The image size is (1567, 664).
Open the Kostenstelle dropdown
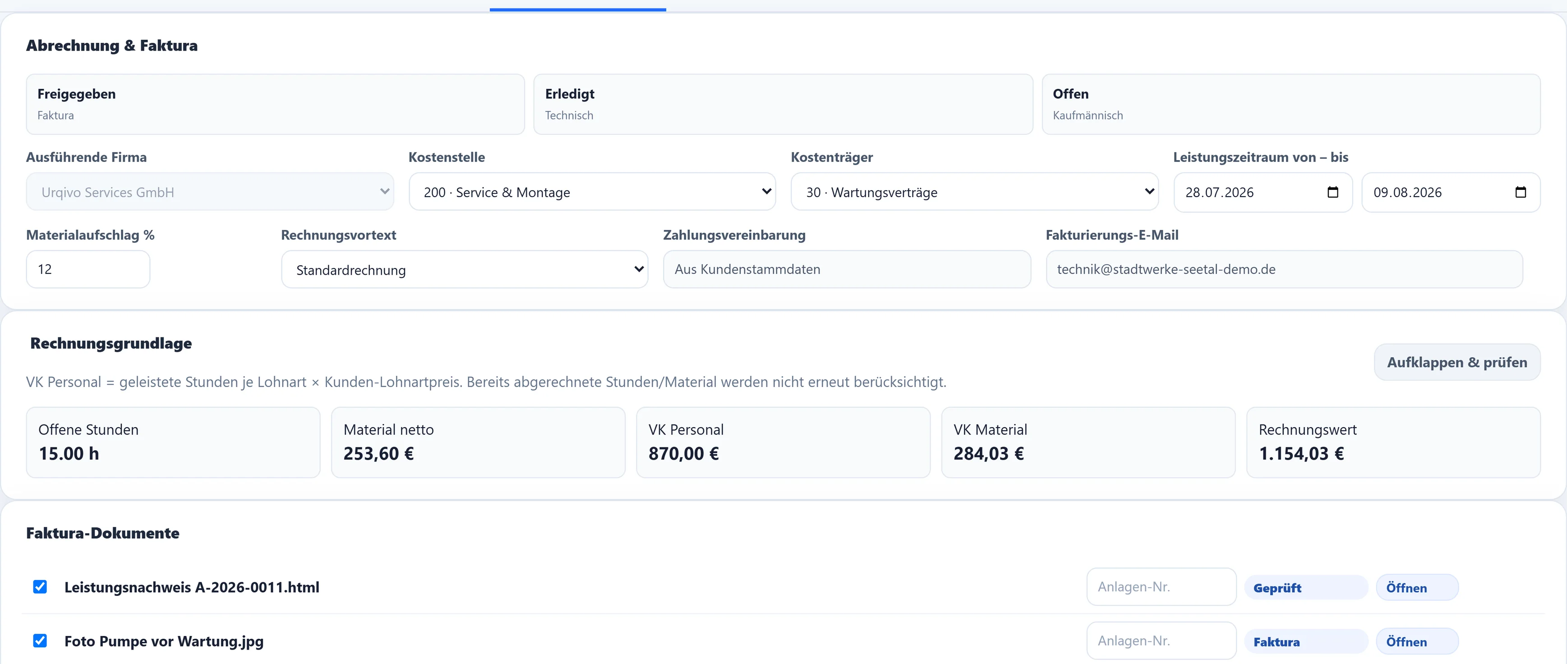(x=592, y=192)
